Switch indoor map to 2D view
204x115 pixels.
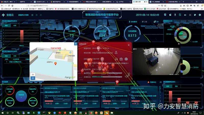(x=33, y=74)
